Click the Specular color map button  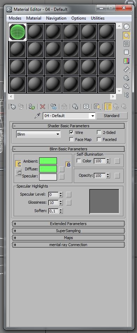(x=62, y=177)
